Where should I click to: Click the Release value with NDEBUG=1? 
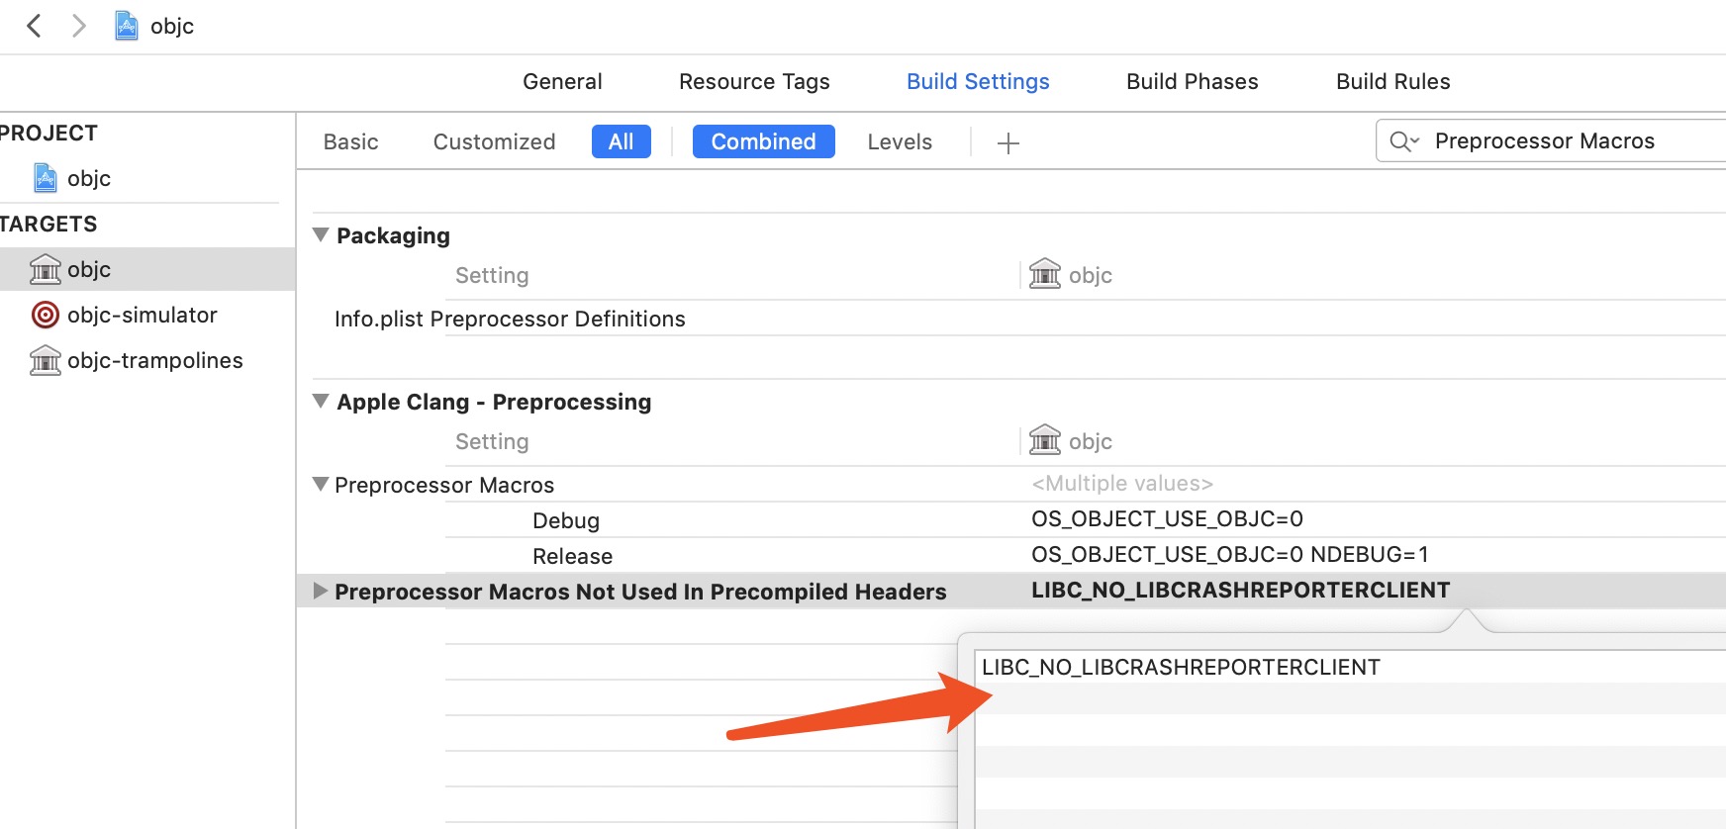(x=1230, y=555)
